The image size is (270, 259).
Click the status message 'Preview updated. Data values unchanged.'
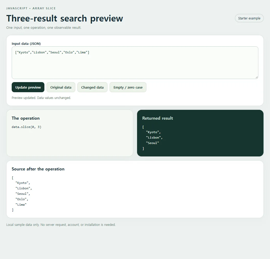pyautogui.click(x=41, y=98)
